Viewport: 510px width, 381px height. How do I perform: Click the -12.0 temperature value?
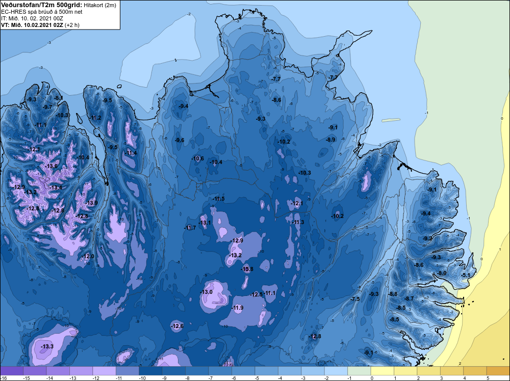tap(88, 256)
